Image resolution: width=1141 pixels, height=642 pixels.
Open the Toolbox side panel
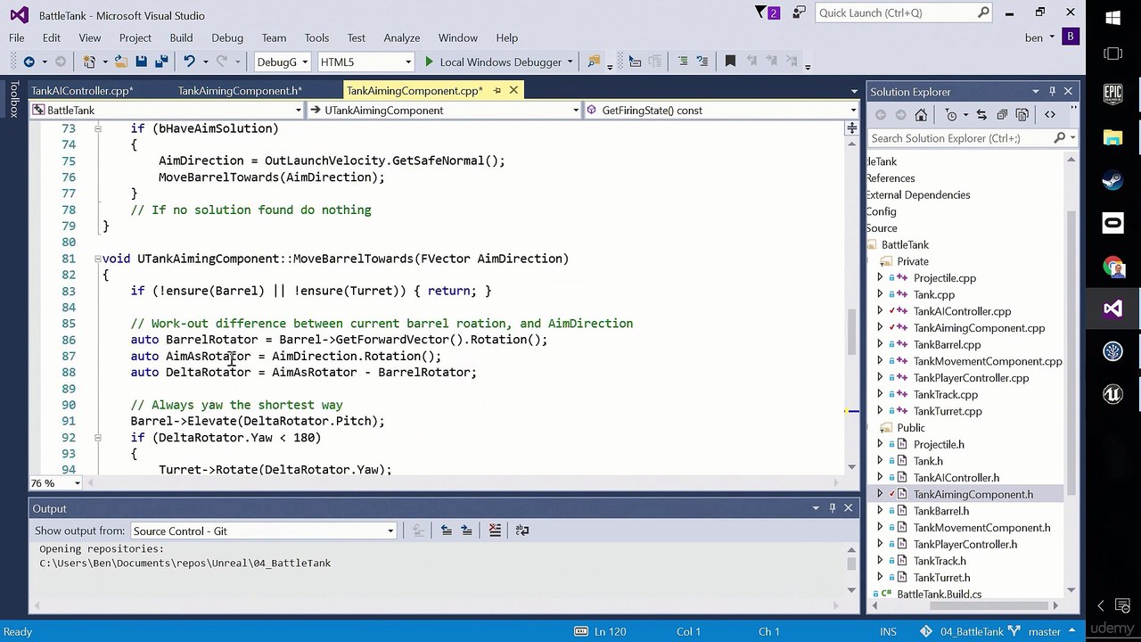(x=13, y=100)
